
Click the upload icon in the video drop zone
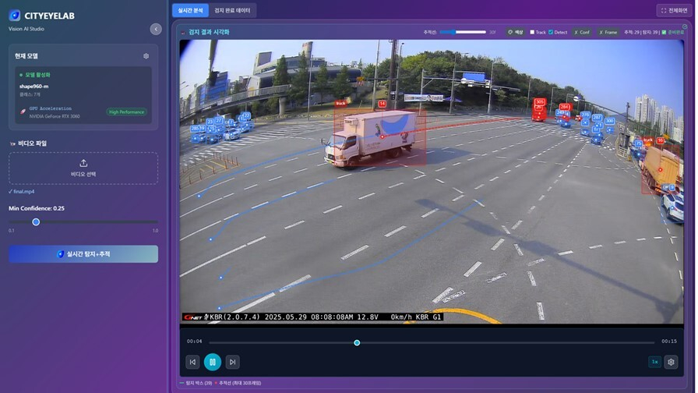(x=83, y=163)
